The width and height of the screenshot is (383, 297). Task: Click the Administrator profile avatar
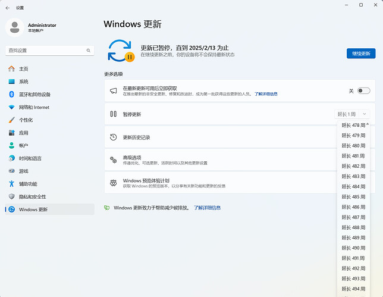click(x=15, y=27)
